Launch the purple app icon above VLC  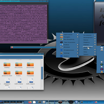point(102,69)
